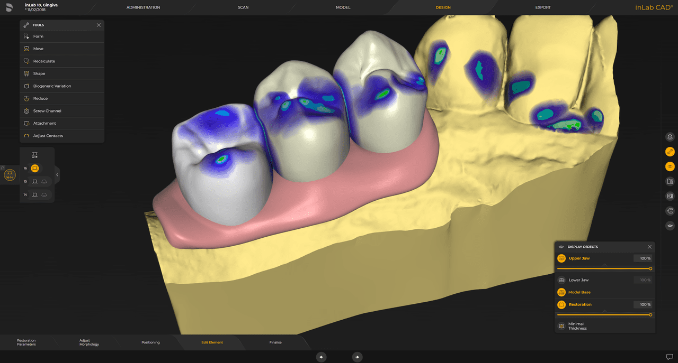Collapse the tooth element panel with the chevron
This screenshot has height=363, width=678.
57,174
